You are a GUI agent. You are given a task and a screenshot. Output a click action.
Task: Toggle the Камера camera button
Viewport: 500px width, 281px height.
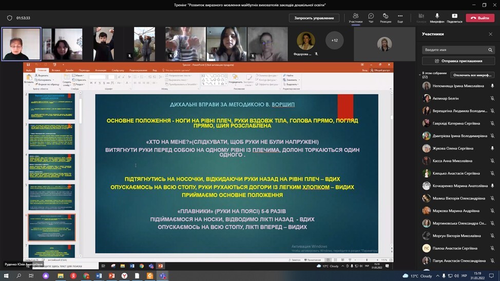pyautogui.click(x=421, y=18)
